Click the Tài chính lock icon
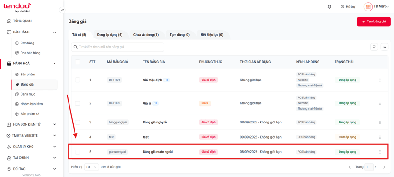This screenshot has width=394, height=177. [9, 158]
